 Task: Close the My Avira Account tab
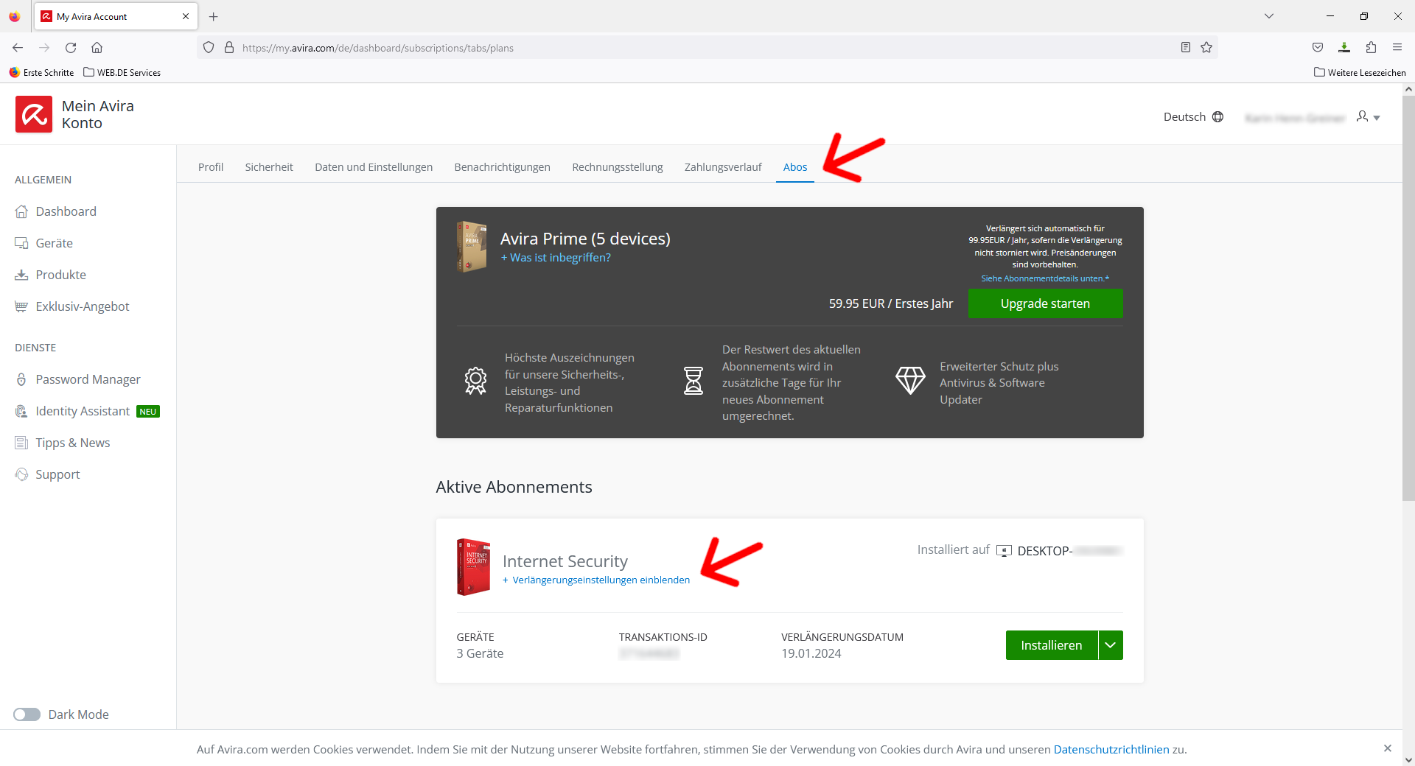tap(186, 16)
